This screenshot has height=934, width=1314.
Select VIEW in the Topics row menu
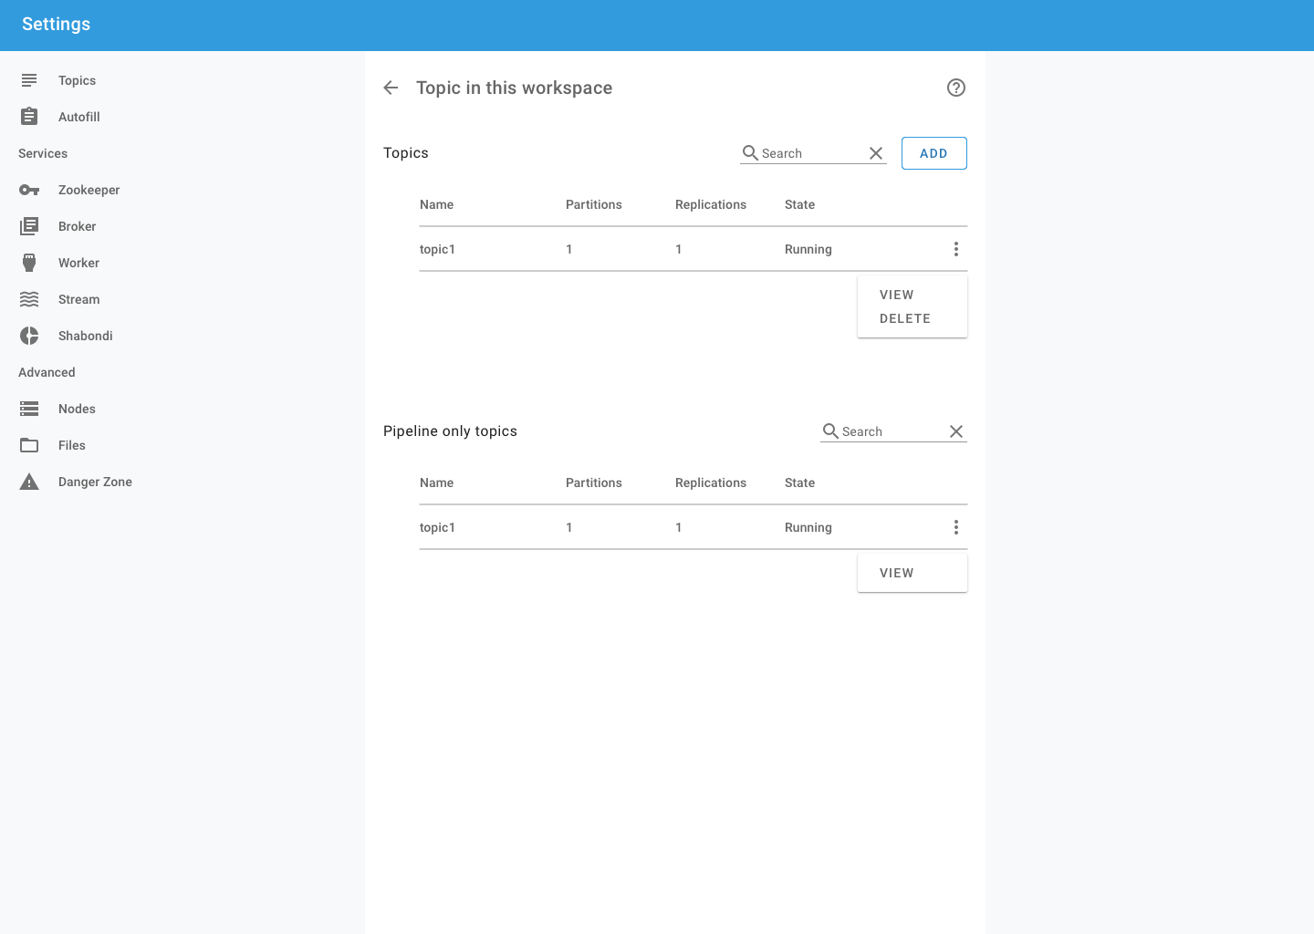896,295
